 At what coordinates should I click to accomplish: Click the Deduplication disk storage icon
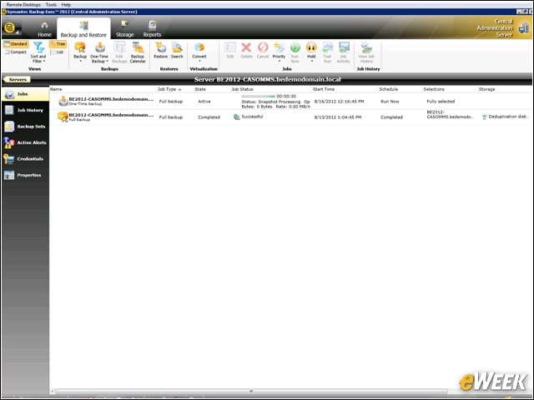pos(485,117)
